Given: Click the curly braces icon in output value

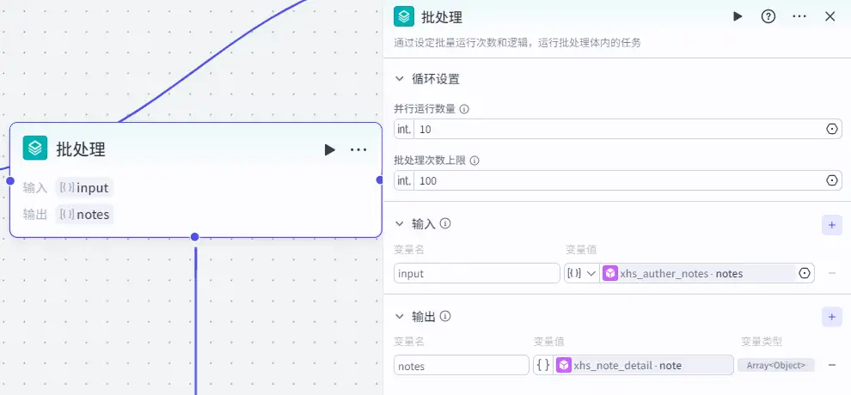Looking at the screenshot, I should pos(542,365).
